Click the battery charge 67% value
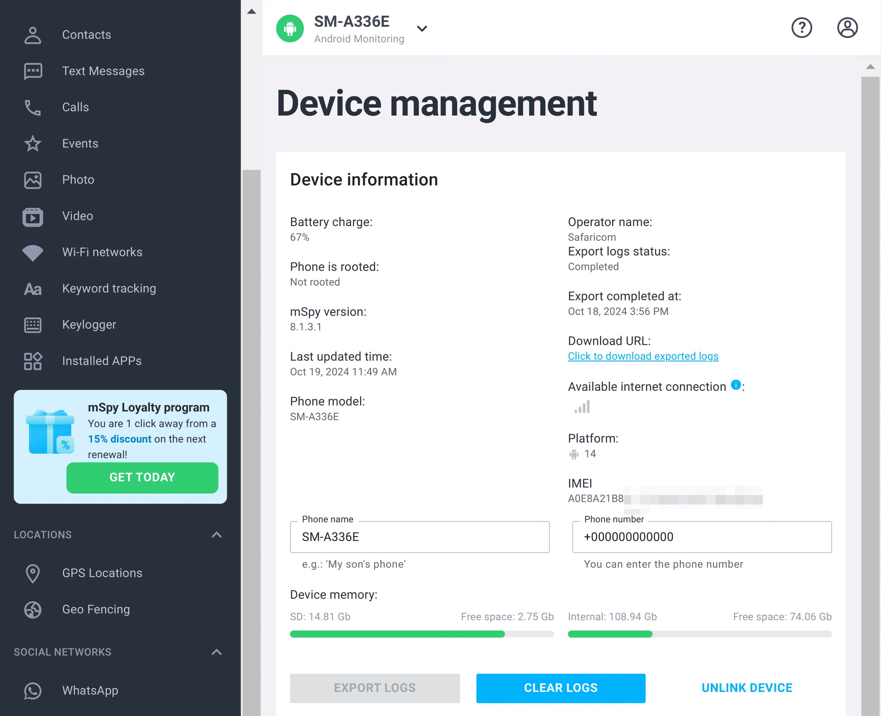The image size is (881, 716). tap(299, 238)
